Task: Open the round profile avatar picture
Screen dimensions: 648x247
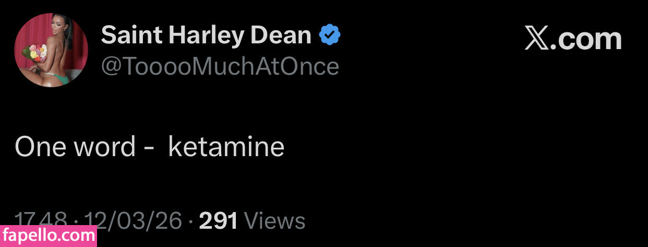Action: 51,51
